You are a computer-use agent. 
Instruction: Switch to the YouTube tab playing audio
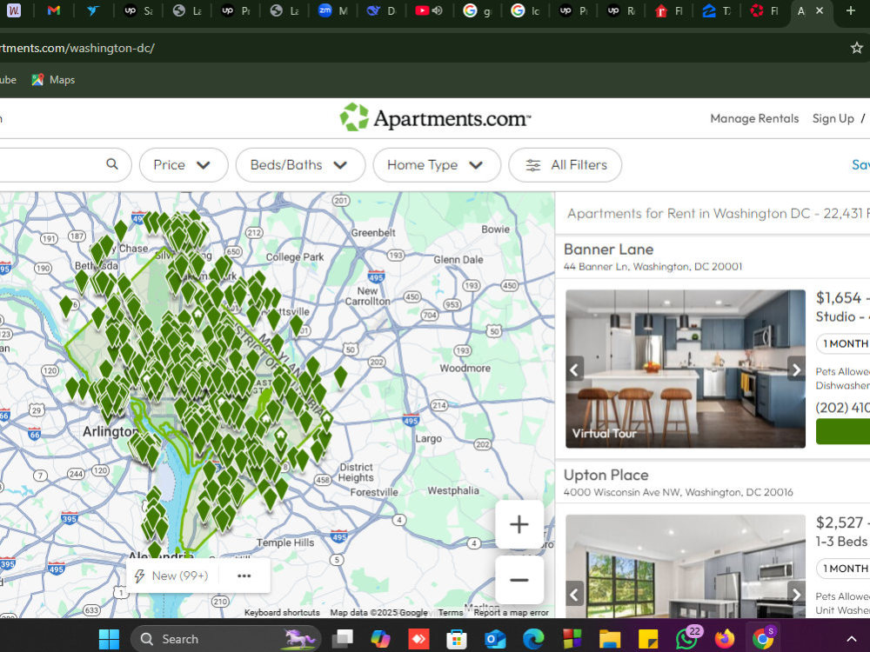429,10
